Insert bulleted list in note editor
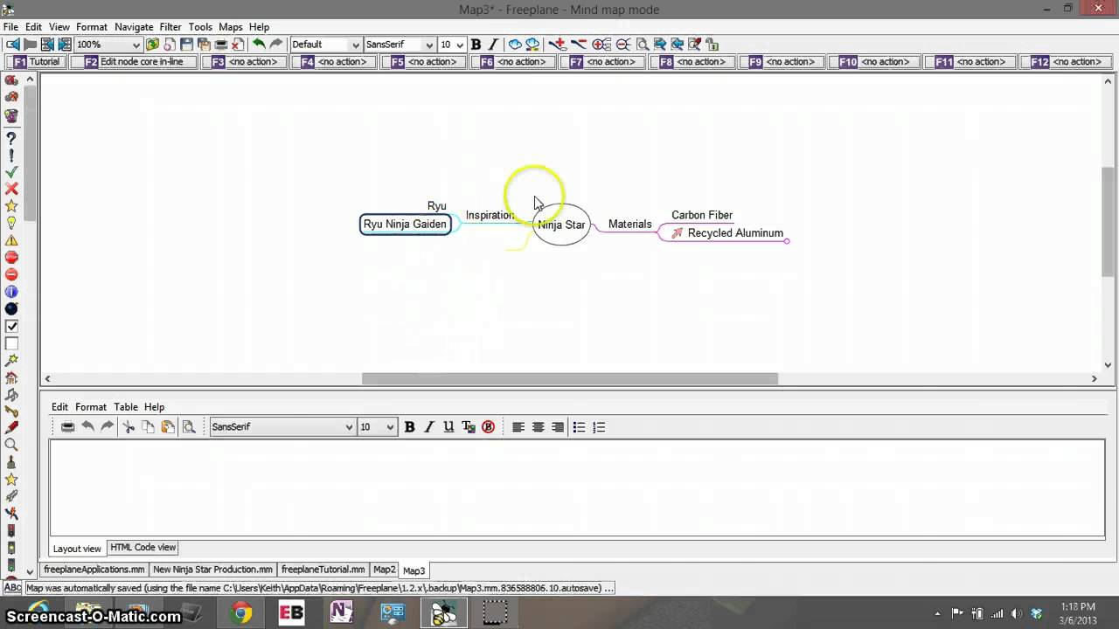Image resolution: width=1119 pixels, height=629 pixels. click(x=579, y=427)
